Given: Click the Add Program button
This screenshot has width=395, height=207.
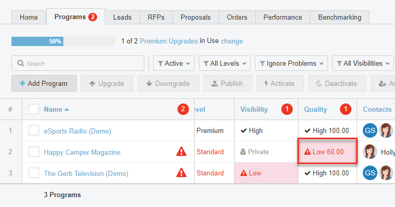Looking at the screenshot, I should point(44,83).
